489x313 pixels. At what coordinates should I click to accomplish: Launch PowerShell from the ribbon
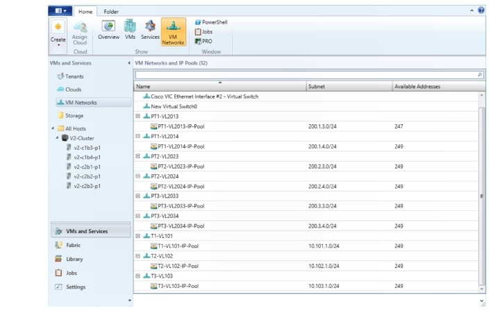tap(211, 22)
